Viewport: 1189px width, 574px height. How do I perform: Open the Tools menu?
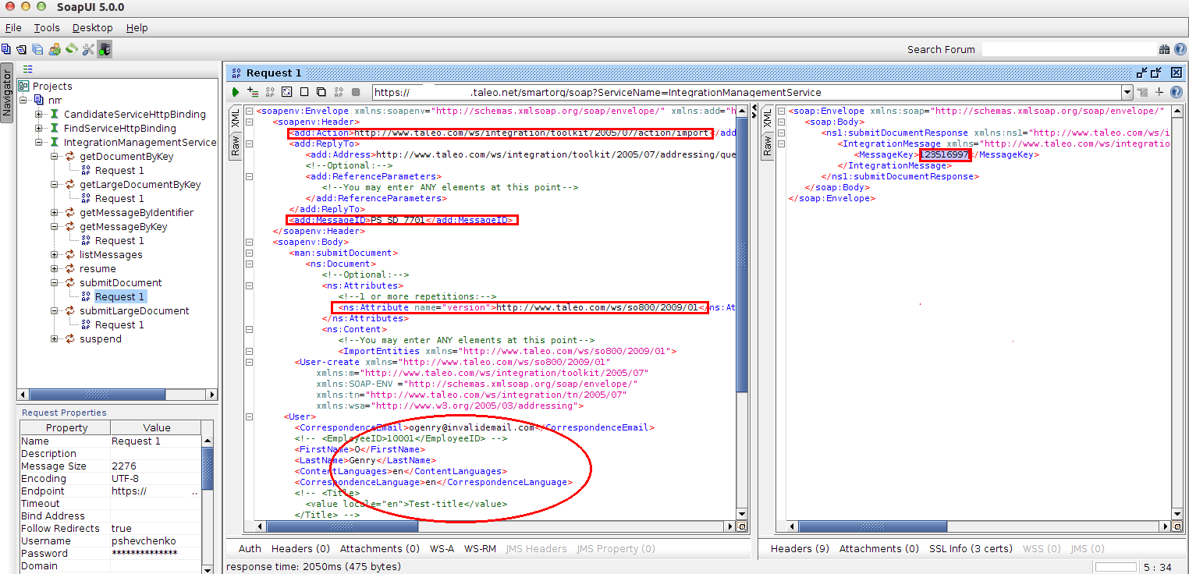click(x=47, y=27)
